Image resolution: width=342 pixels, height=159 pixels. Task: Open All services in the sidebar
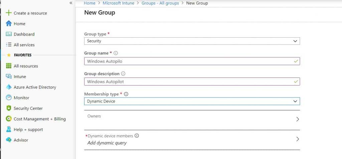tap(24, 45)
